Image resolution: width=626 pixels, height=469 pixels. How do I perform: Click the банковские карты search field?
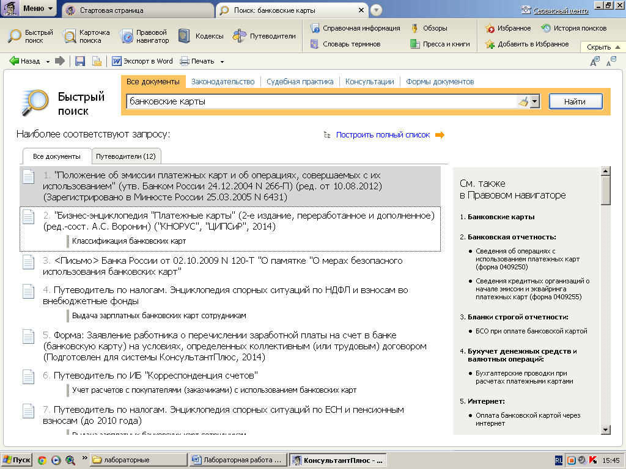[322, 101]
